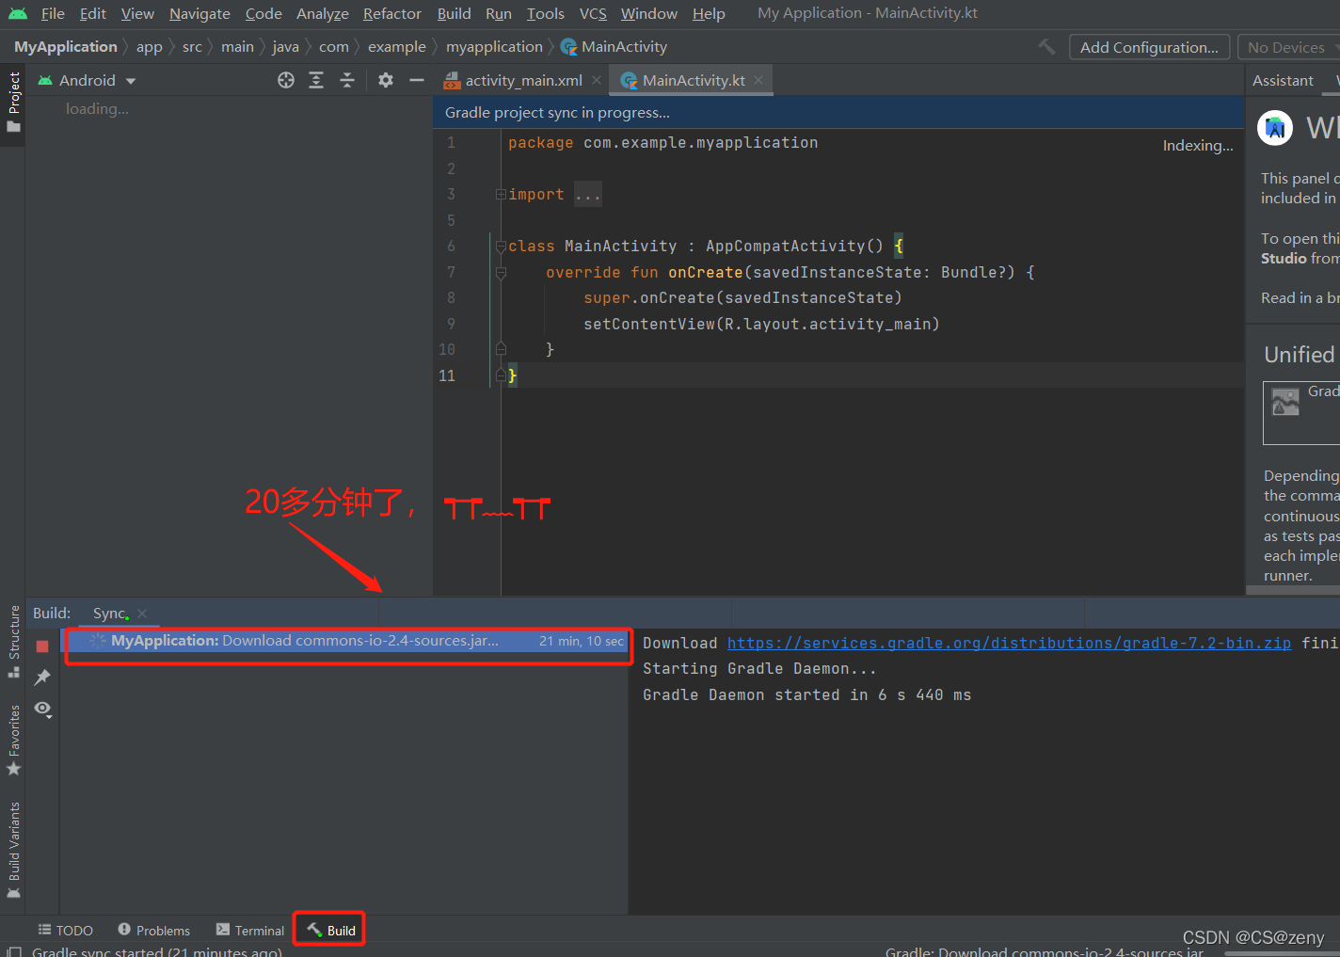The height and width of the screenshot is (957, 1340).
Task: Click the status bar tool windows icon
Action: 14,950
